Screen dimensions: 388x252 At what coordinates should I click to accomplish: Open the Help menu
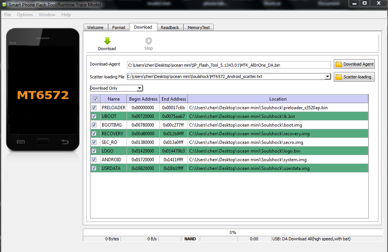tap(66, 15)
